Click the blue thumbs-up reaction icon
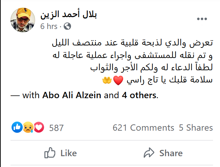The image size is (220, 167). [x=17, y=127]
